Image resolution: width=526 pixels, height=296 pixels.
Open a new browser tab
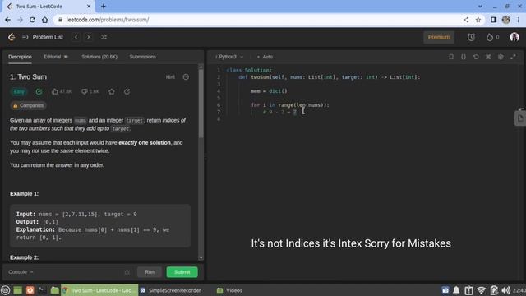[x=104, y=7]
